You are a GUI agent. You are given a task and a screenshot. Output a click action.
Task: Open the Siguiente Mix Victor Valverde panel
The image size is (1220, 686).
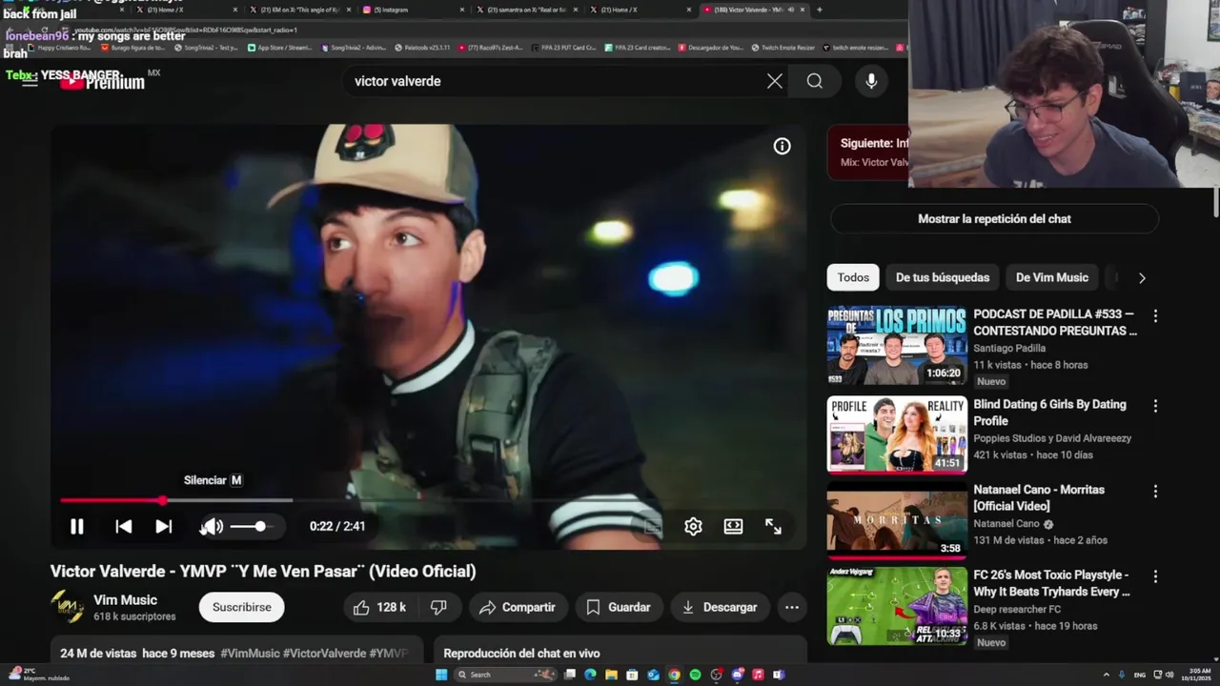(x=868, y=152)
